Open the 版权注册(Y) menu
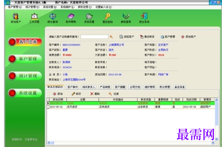This screenshot has width=222, height=147. (x=85, y=7)
